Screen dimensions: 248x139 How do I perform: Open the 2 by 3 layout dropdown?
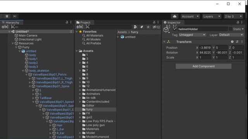click(x=233, y=16)
